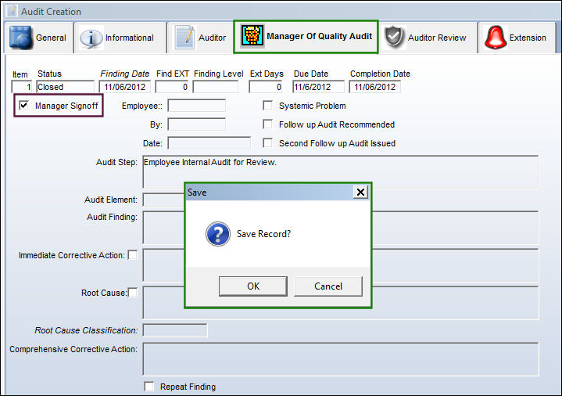Click the Ext Days field
This screenshot has width=562, height=396.
pos(266,87)
